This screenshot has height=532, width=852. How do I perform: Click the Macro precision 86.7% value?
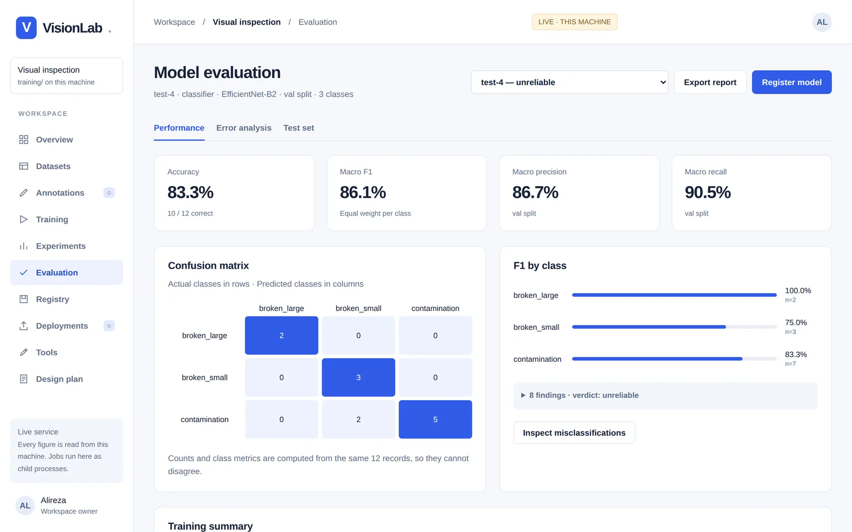click(535, 192)
